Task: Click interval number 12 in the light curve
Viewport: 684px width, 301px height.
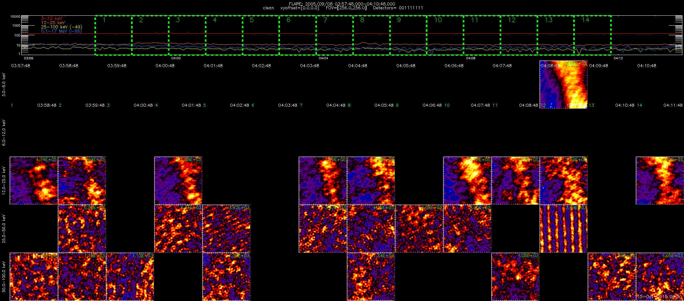Action: coord(512,20)
